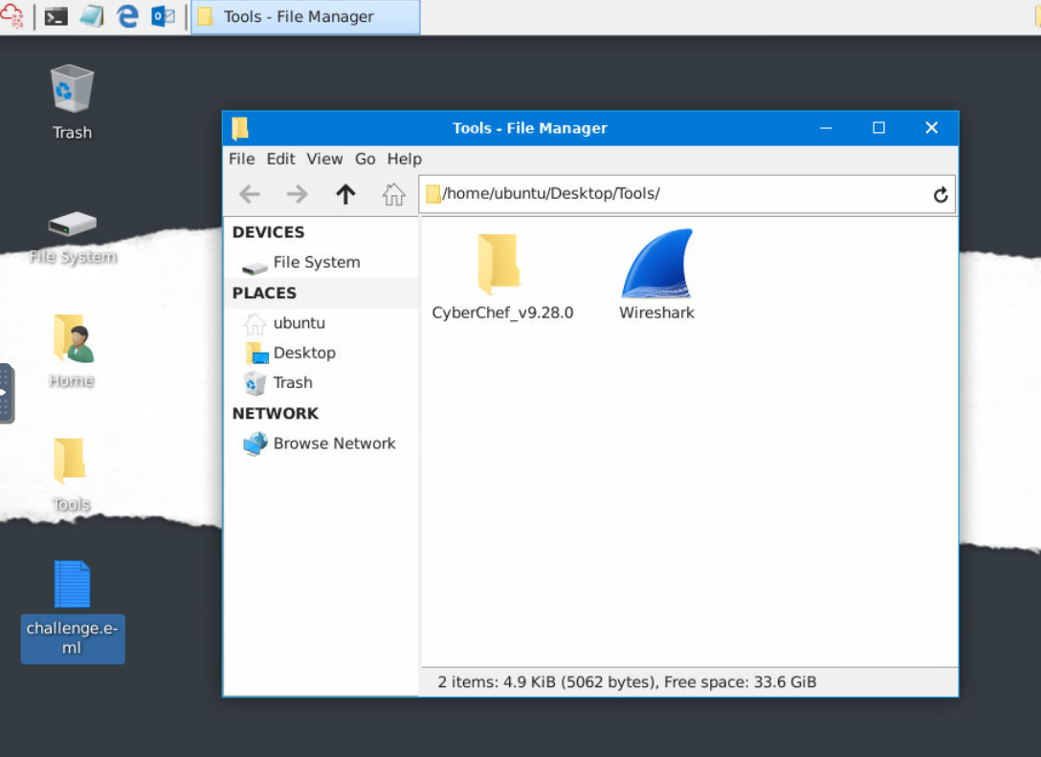
Task: Close the File Manager window
Action: (932, 128)
